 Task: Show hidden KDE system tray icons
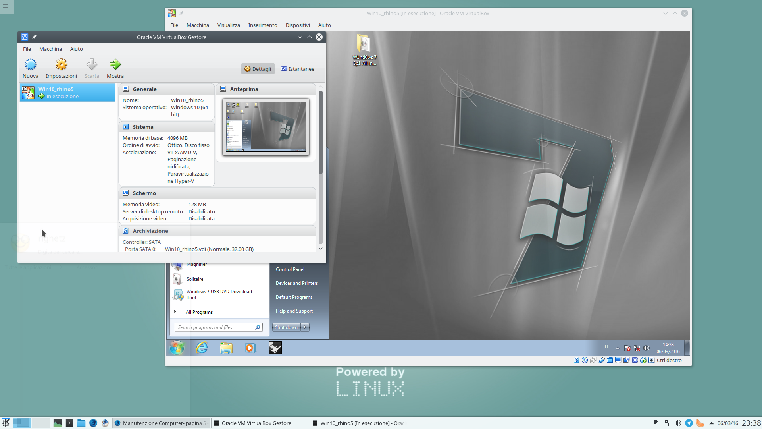click(711, 423)
